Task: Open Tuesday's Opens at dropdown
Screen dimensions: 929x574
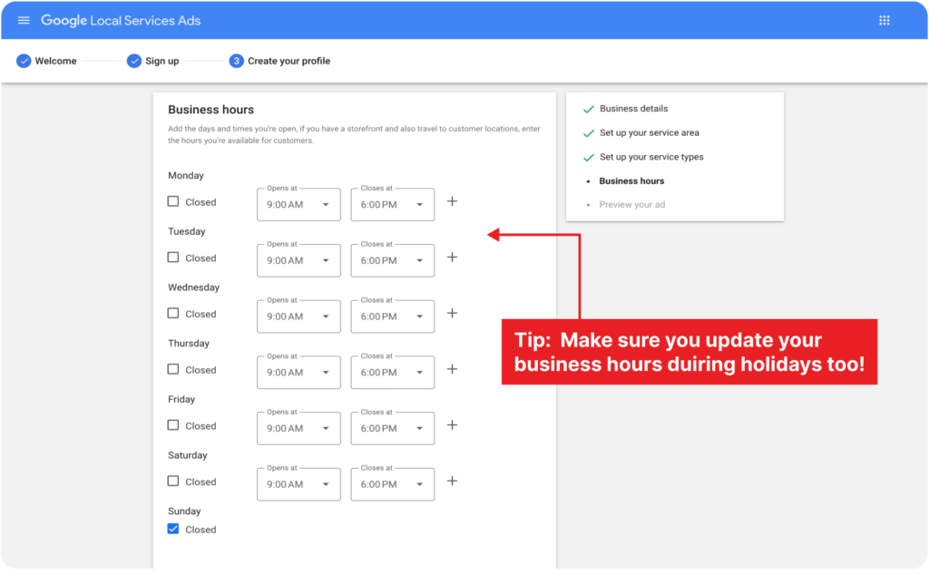Action: coord(298,260)
